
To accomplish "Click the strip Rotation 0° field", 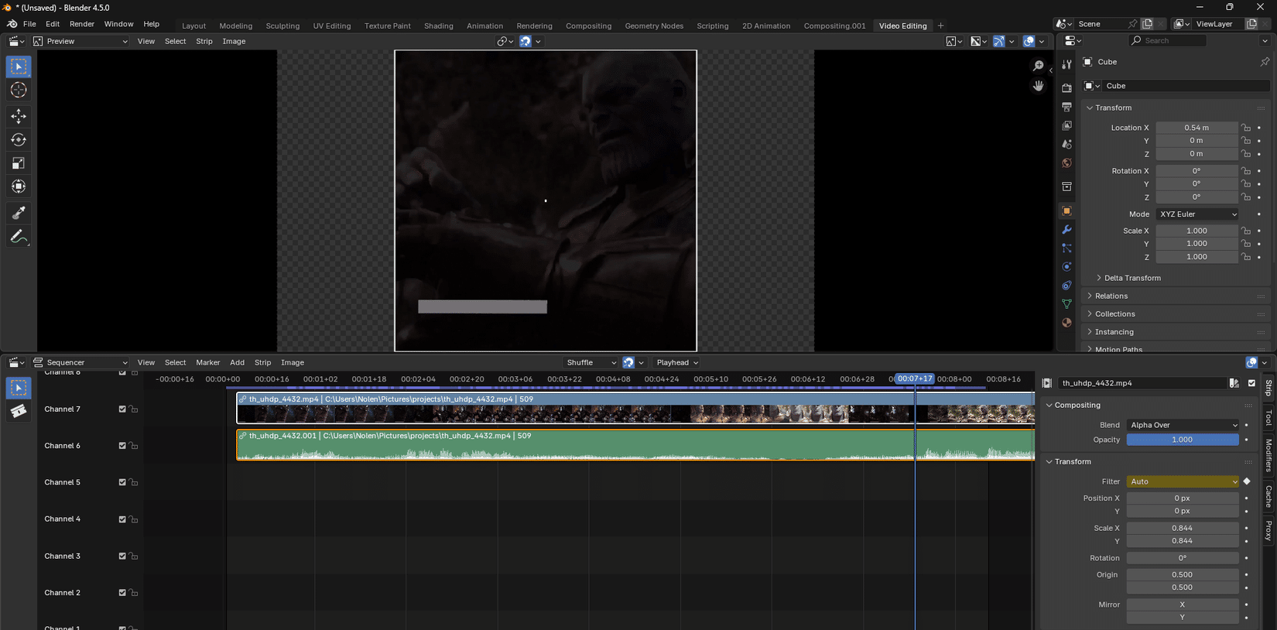I will pos(1183,558).
